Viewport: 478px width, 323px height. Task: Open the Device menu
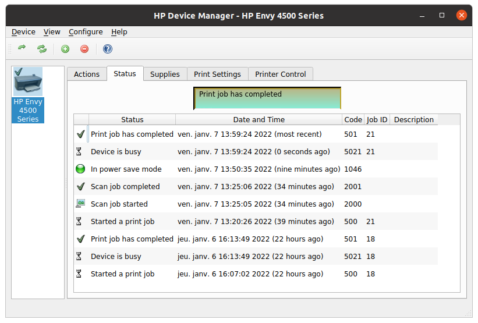[x=23, y=32]
